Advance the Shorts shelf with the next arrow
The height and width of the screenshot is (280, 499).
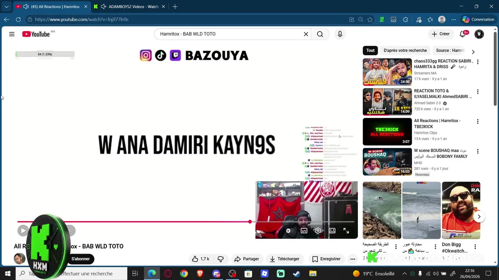point(479,217)
